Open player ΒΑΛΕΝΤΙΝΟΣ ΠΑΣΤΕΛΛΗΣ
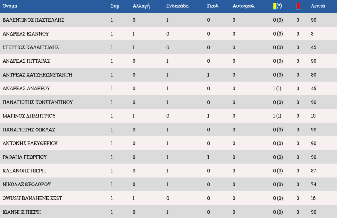The height and width of the screenshot is (218, 337). click(x=33, y=20)
